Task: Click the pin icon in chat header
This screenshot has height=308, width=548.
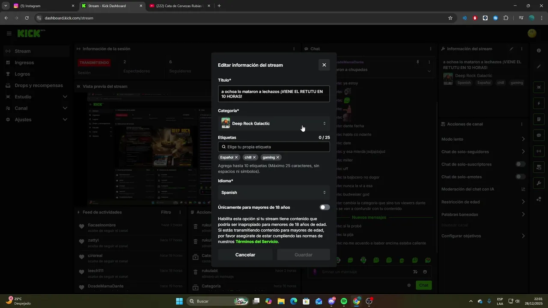Action: [x=418, y=62]
